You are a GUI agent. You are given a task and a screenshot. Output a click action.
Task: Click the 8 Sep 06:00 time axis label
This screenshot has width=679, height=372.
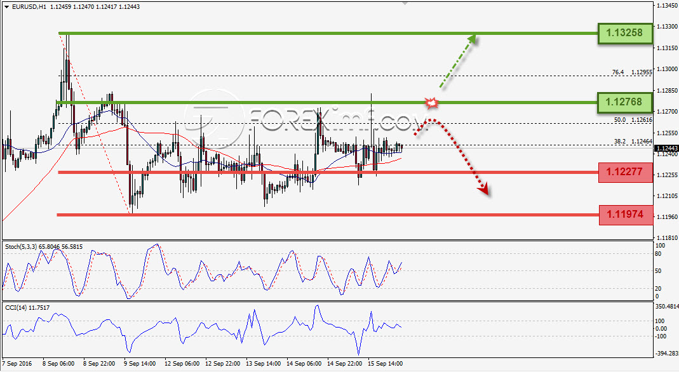pos(58,363)
